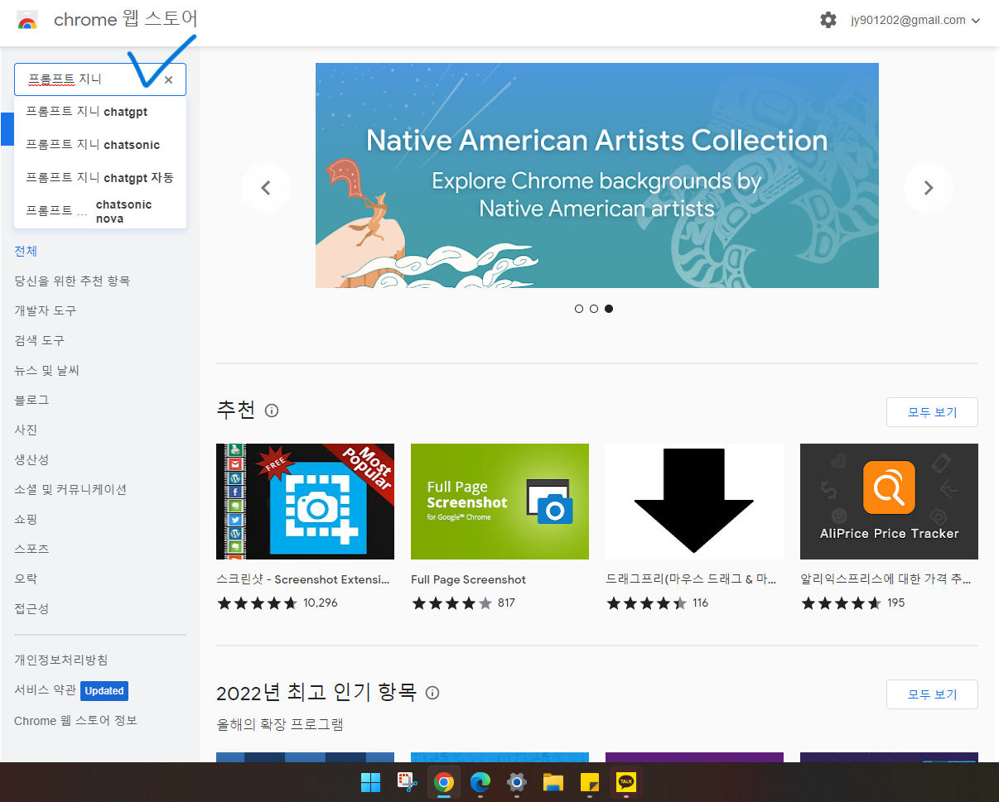This screenshot has width=999, height=802.
Task: Open the 드래그프리 black arrow thumbnail
Action: pos(694,502)
